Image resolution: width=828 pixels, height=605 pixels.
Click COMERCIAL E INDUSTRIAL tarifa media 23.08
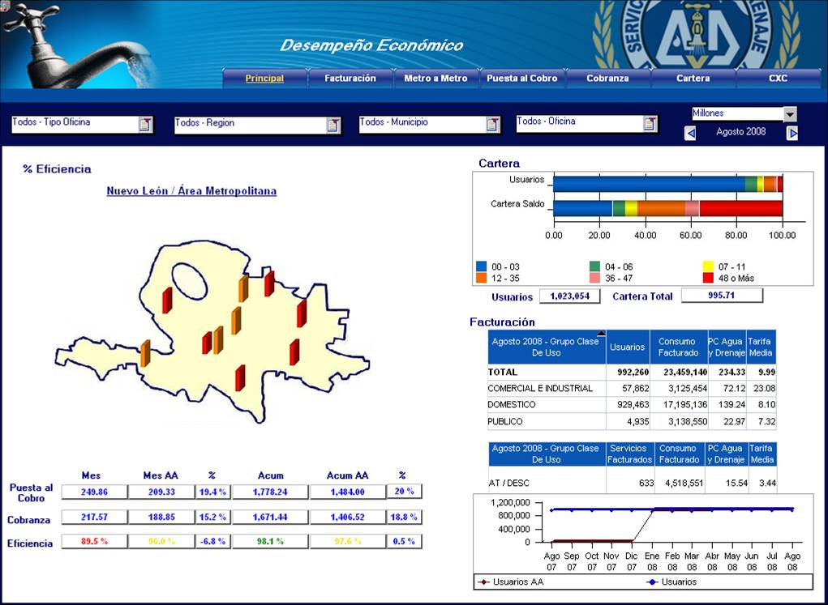point(764,388)
